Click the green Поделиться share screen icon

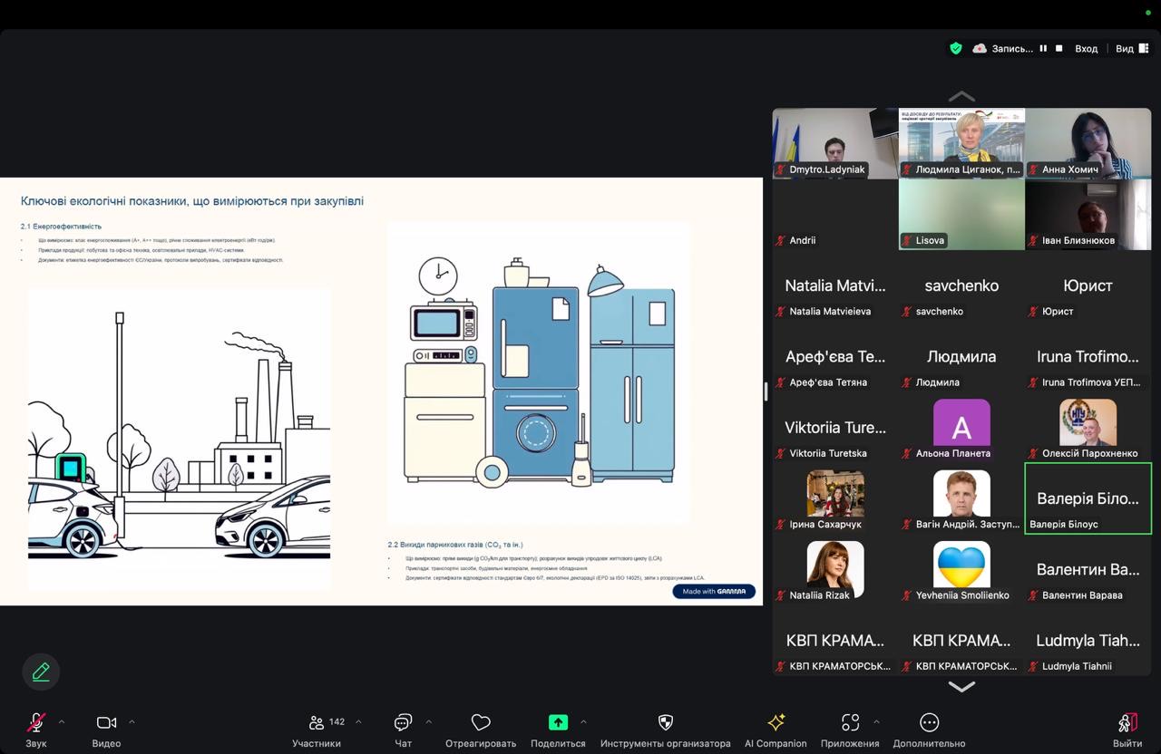558,722
